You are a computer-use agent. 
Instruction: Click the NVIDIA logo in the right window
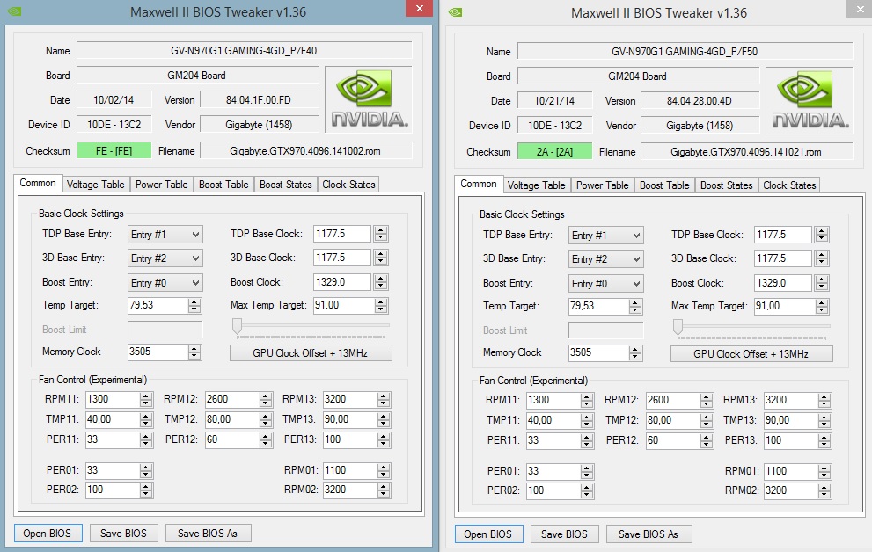810,100
